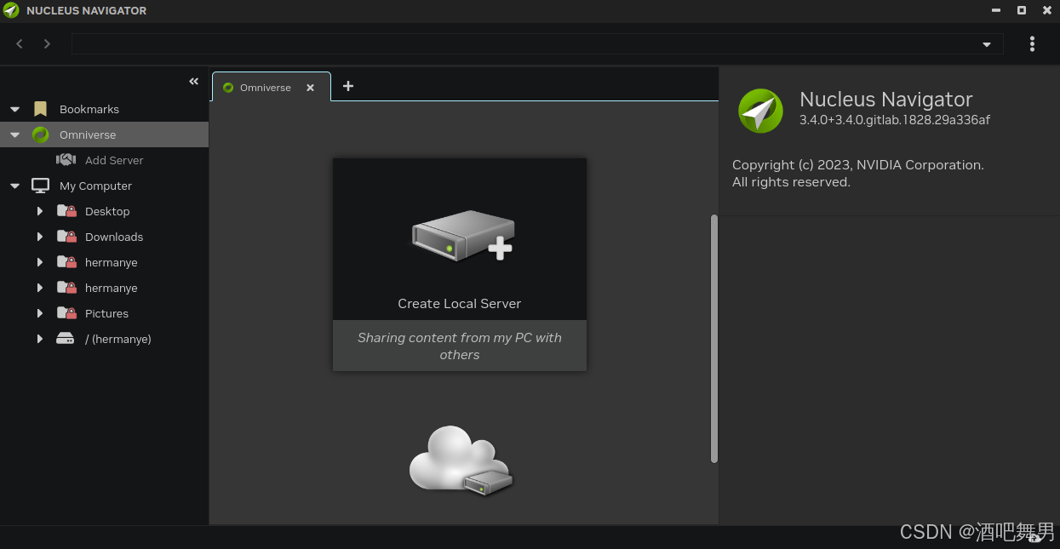The height and width of the screenshot is (549, 1060).
Task: Click the Bookmarks ribbon icon
Action: click(x=40, y=109)
